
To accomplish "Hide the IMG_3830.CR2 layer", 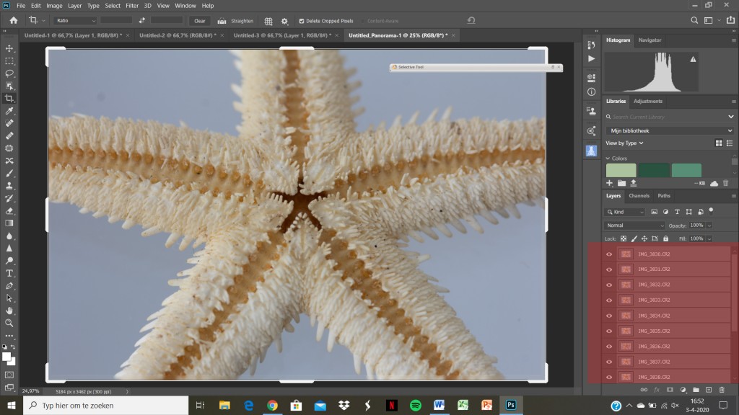I will pos(609,254).
